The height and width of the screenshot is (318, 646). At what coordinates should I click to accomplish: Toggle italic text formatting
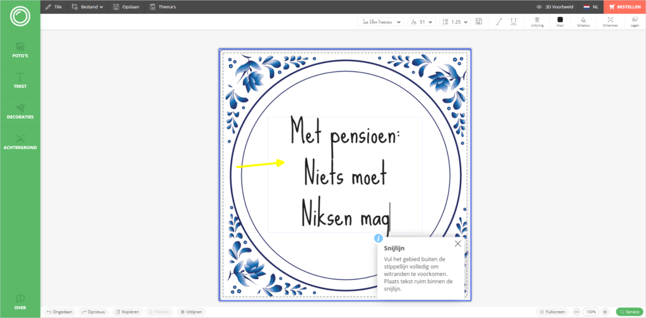(498, 21)
